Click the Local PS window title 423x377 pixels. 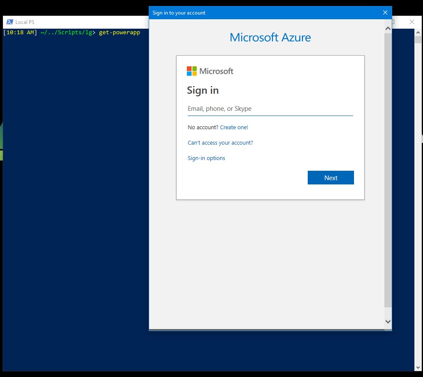(x=25, y=22)
